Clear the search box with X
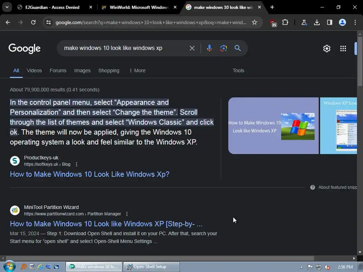363x272 pixels. 192,48
